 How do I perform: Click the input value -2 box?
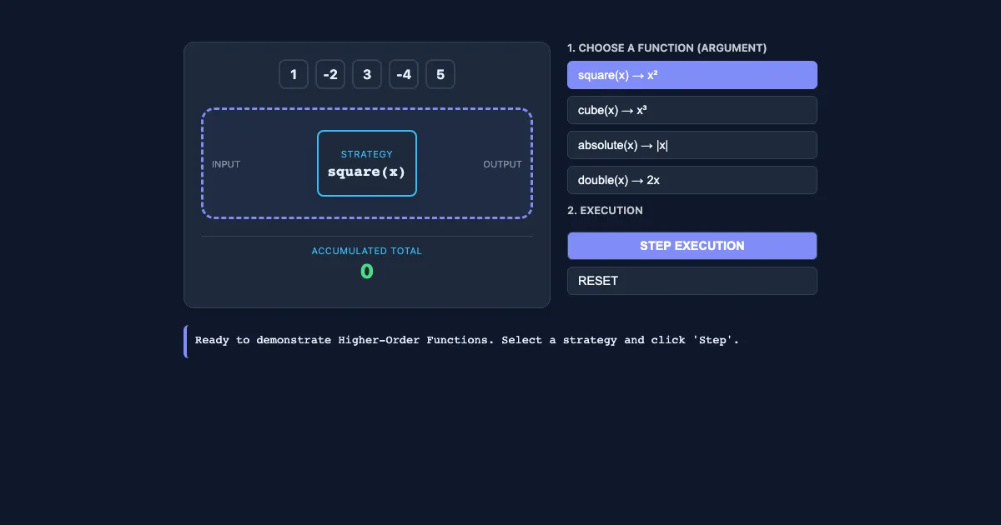[x=330, y=74]
